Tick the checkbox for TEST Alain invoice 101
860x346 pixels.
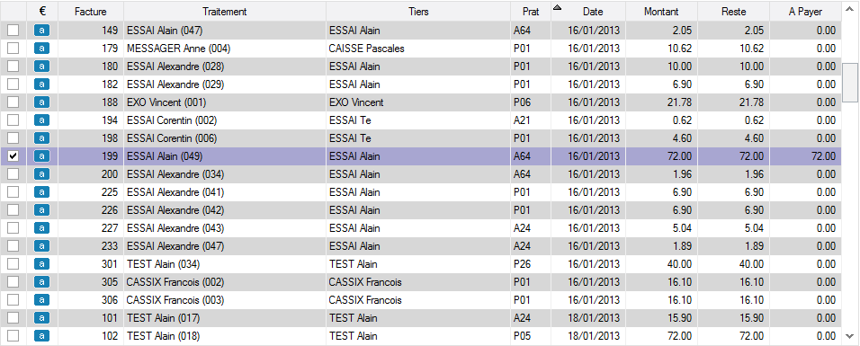pyautogui.click(x=13, y=318)
